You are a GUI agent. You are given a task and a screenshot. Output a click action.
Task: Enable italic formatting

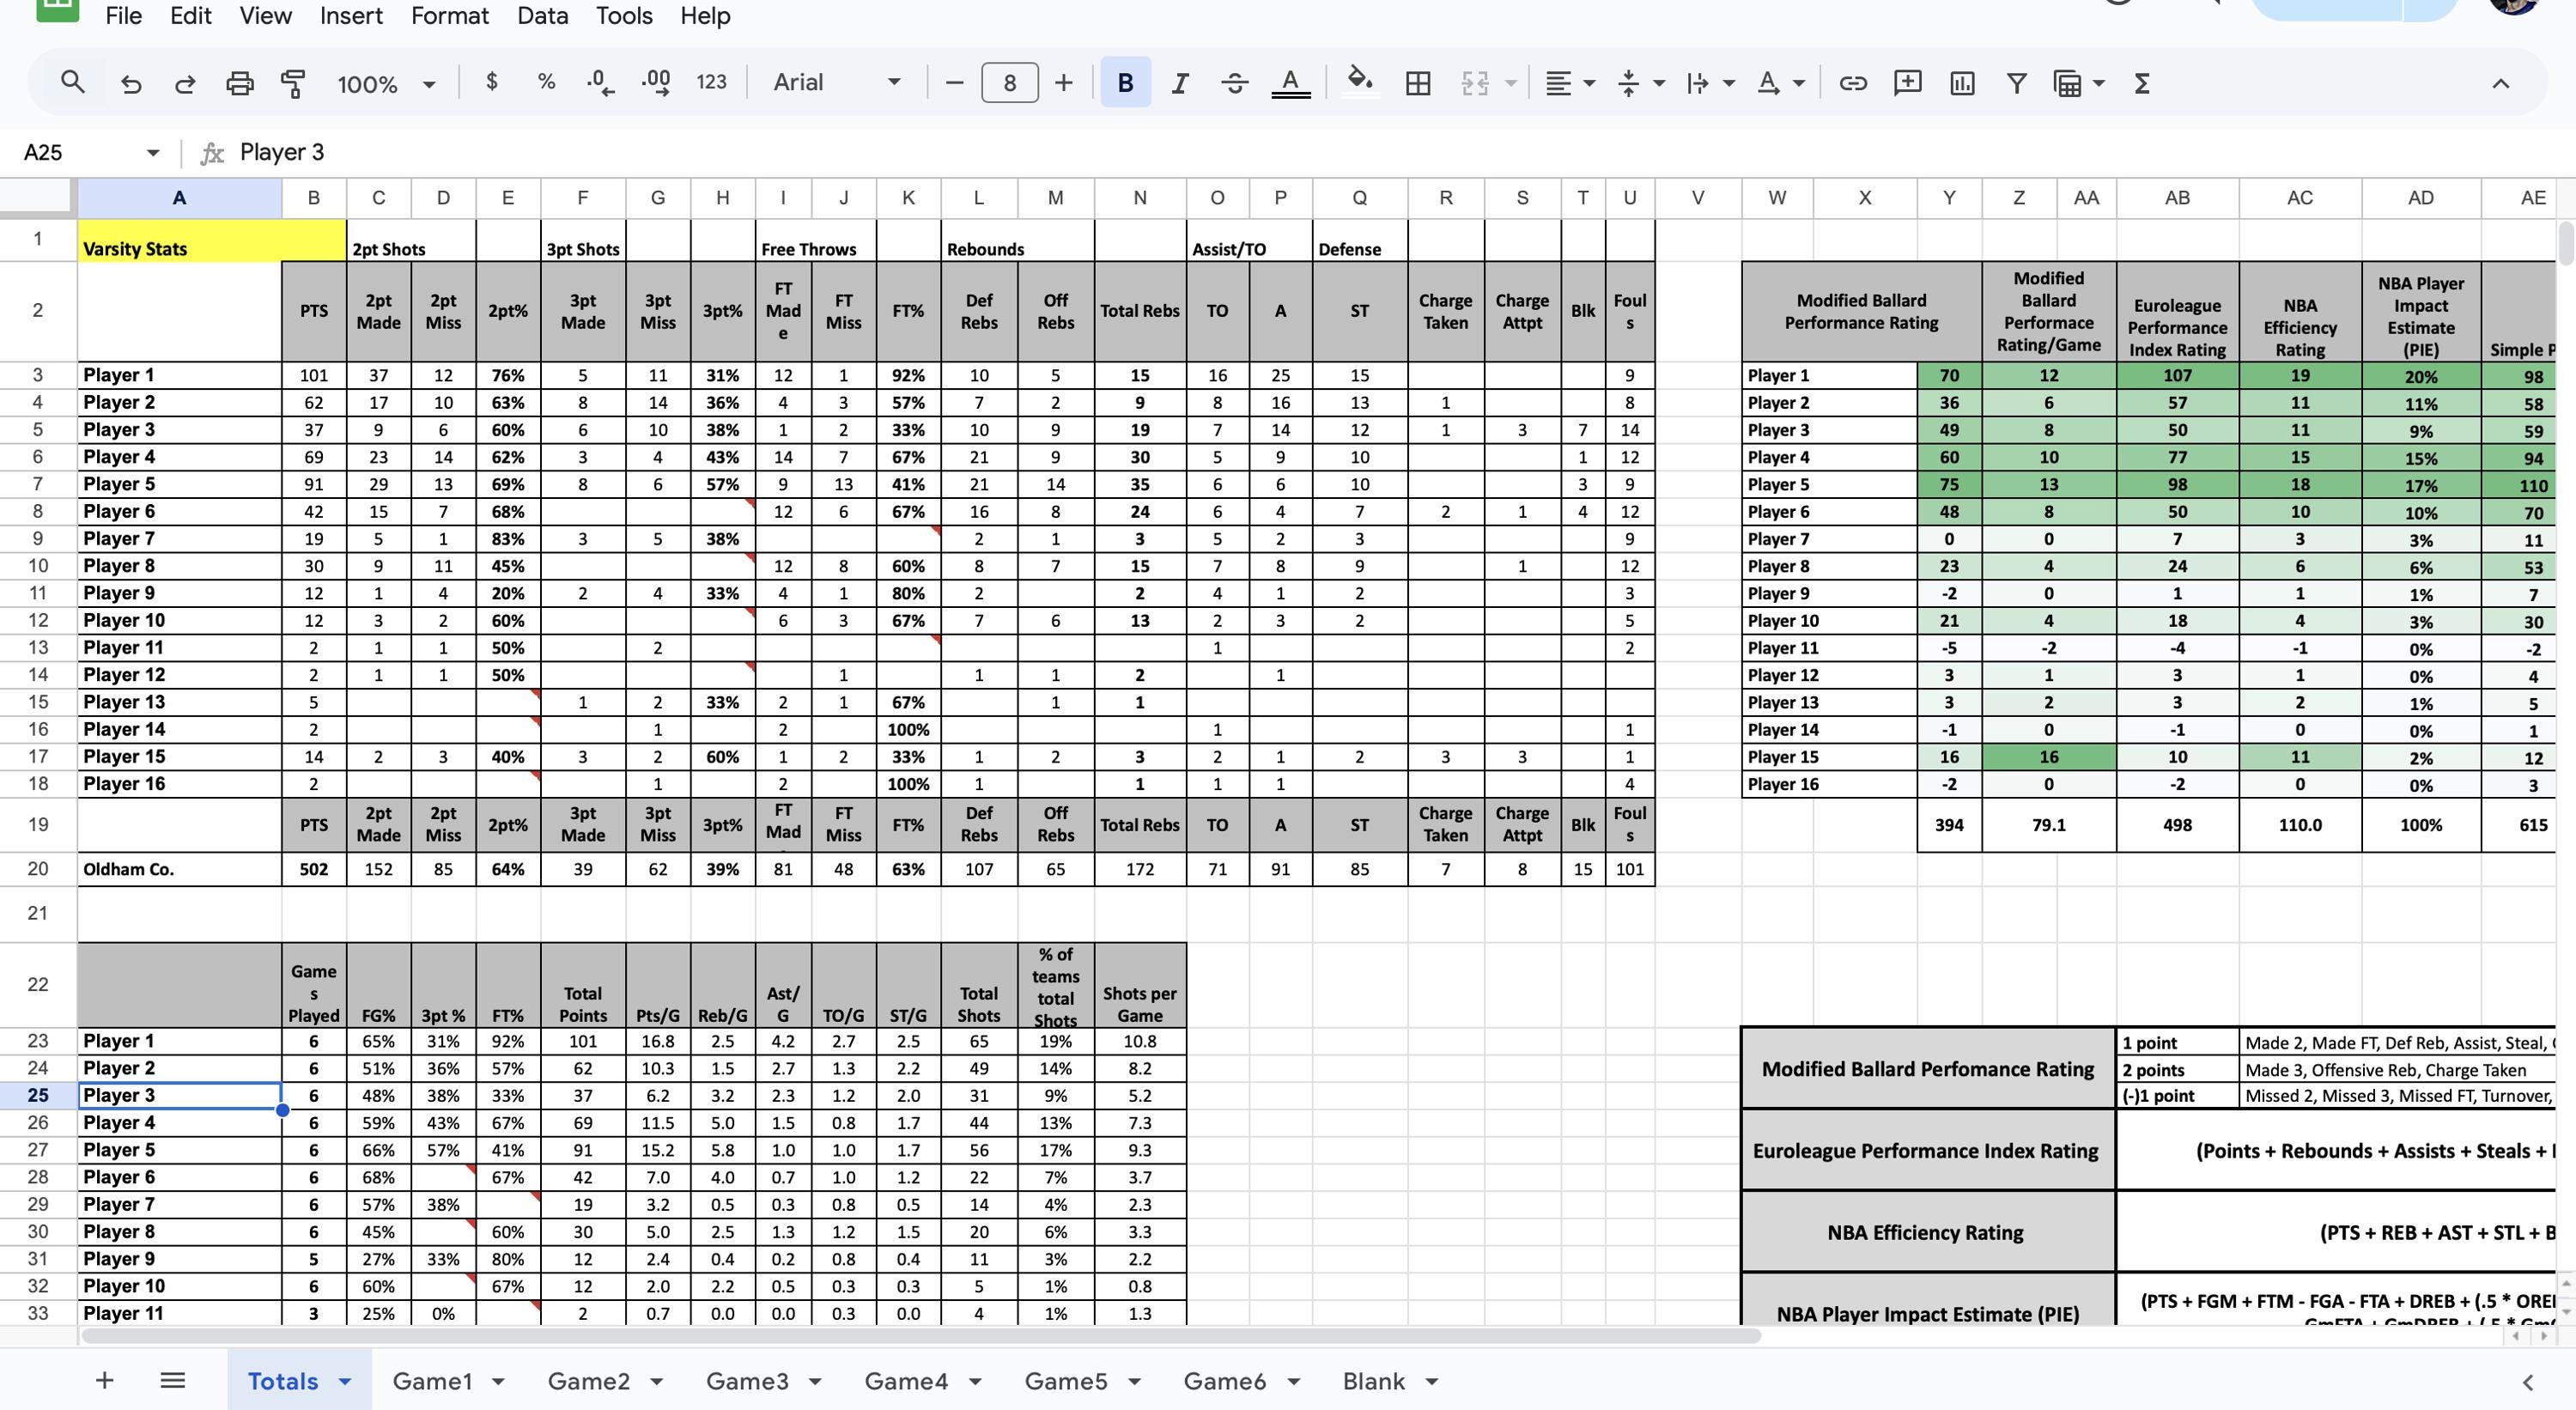coord(1179,82)
